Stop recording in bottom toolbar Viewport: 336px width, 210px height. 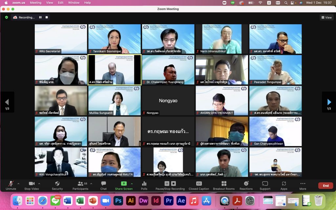(174, 183)
